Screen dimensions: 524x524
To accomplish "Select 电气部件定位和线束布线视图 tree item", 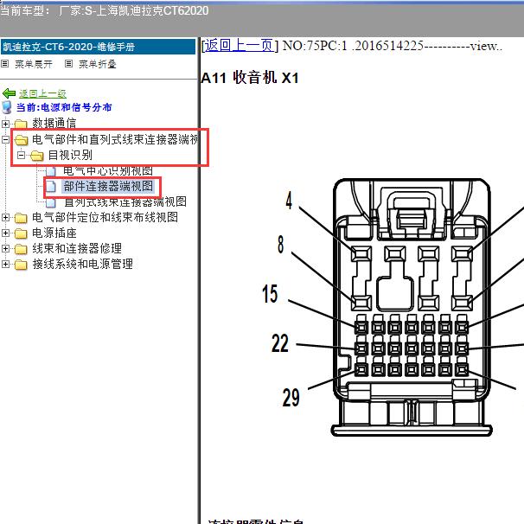I will (x=105, y=217).
